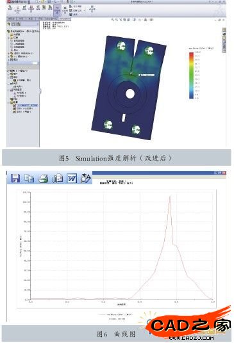The height and width of the screenshot is (343, 234).
Task: Click the Print icon in graph toolbar
Action: coord(44,179)
